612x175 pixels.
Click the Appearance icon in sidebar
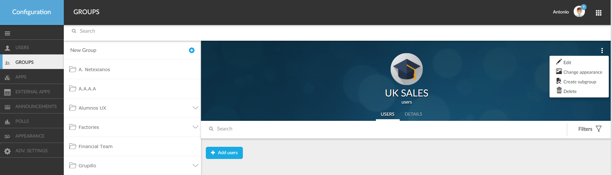7,137
